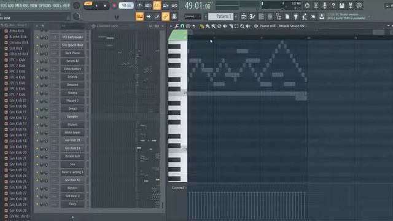Click the download update icon
Viewport: 393px width, 221px height.
pyautogui.click(x=322, y=17)
